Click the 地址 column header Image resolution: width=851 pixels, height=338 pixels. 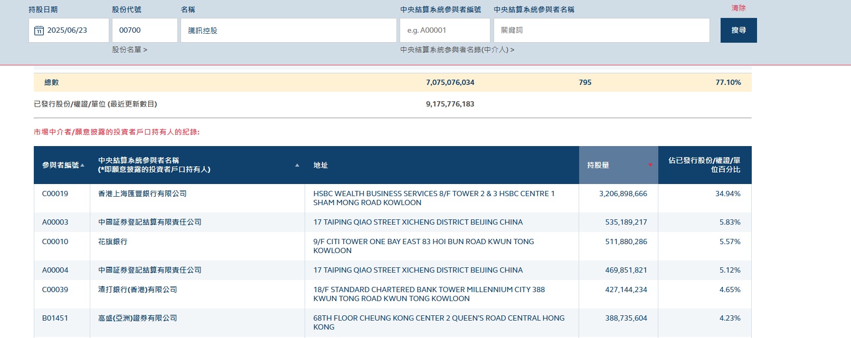click(x=320, y=165)
